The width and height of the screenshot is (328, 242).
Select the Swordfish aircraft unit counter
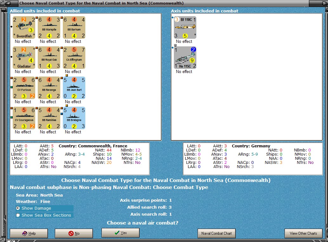coord(24,28)
